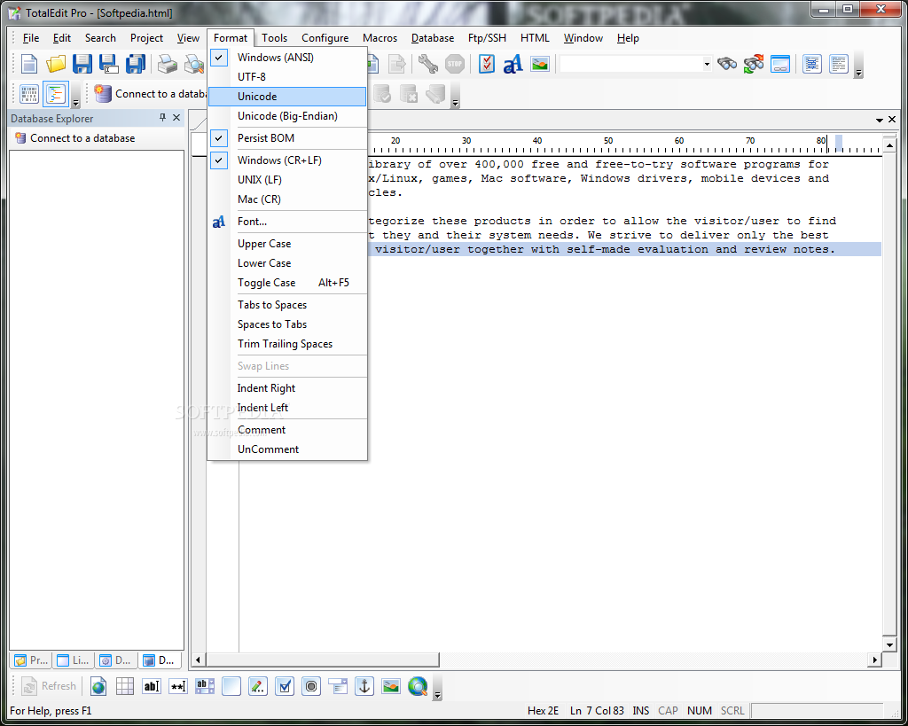The height and width of the screenshot is (726, 908).
Task: Click the Save All stacked floppies icon
Action: 136,64
